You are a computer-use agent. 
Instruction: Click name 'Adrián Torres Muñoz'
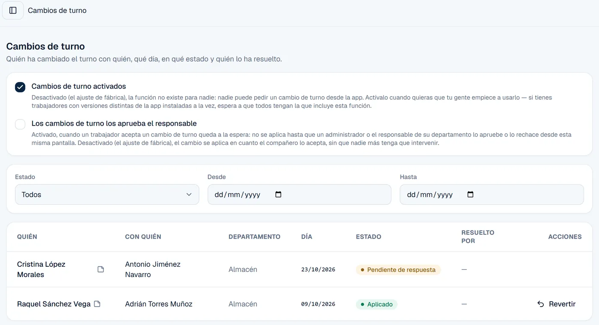(x=159, y=304)
